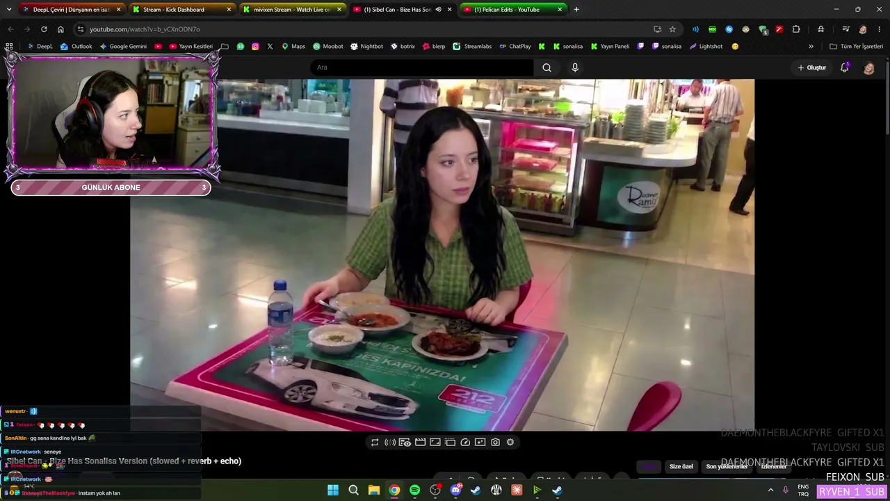Open Spotify from the taskbar

(x=414, y=490)
